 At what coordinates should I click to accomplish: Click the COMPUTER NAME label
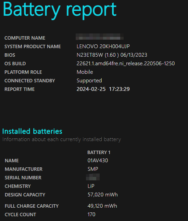25,38
